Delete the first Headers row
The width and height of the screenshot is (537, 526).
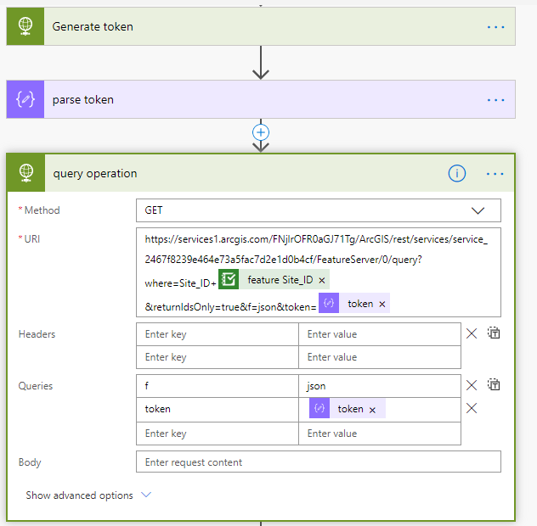[472, 334]
